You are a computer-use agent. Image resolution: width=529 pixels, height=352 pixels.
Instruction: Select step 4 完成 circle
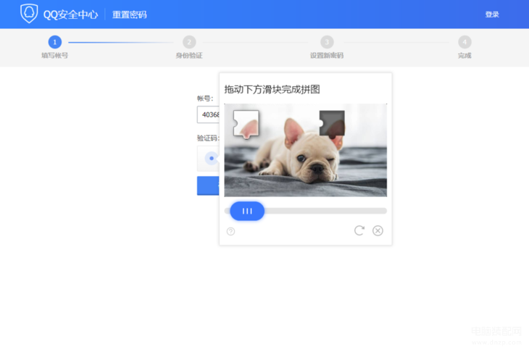click(x=465, y=42)
